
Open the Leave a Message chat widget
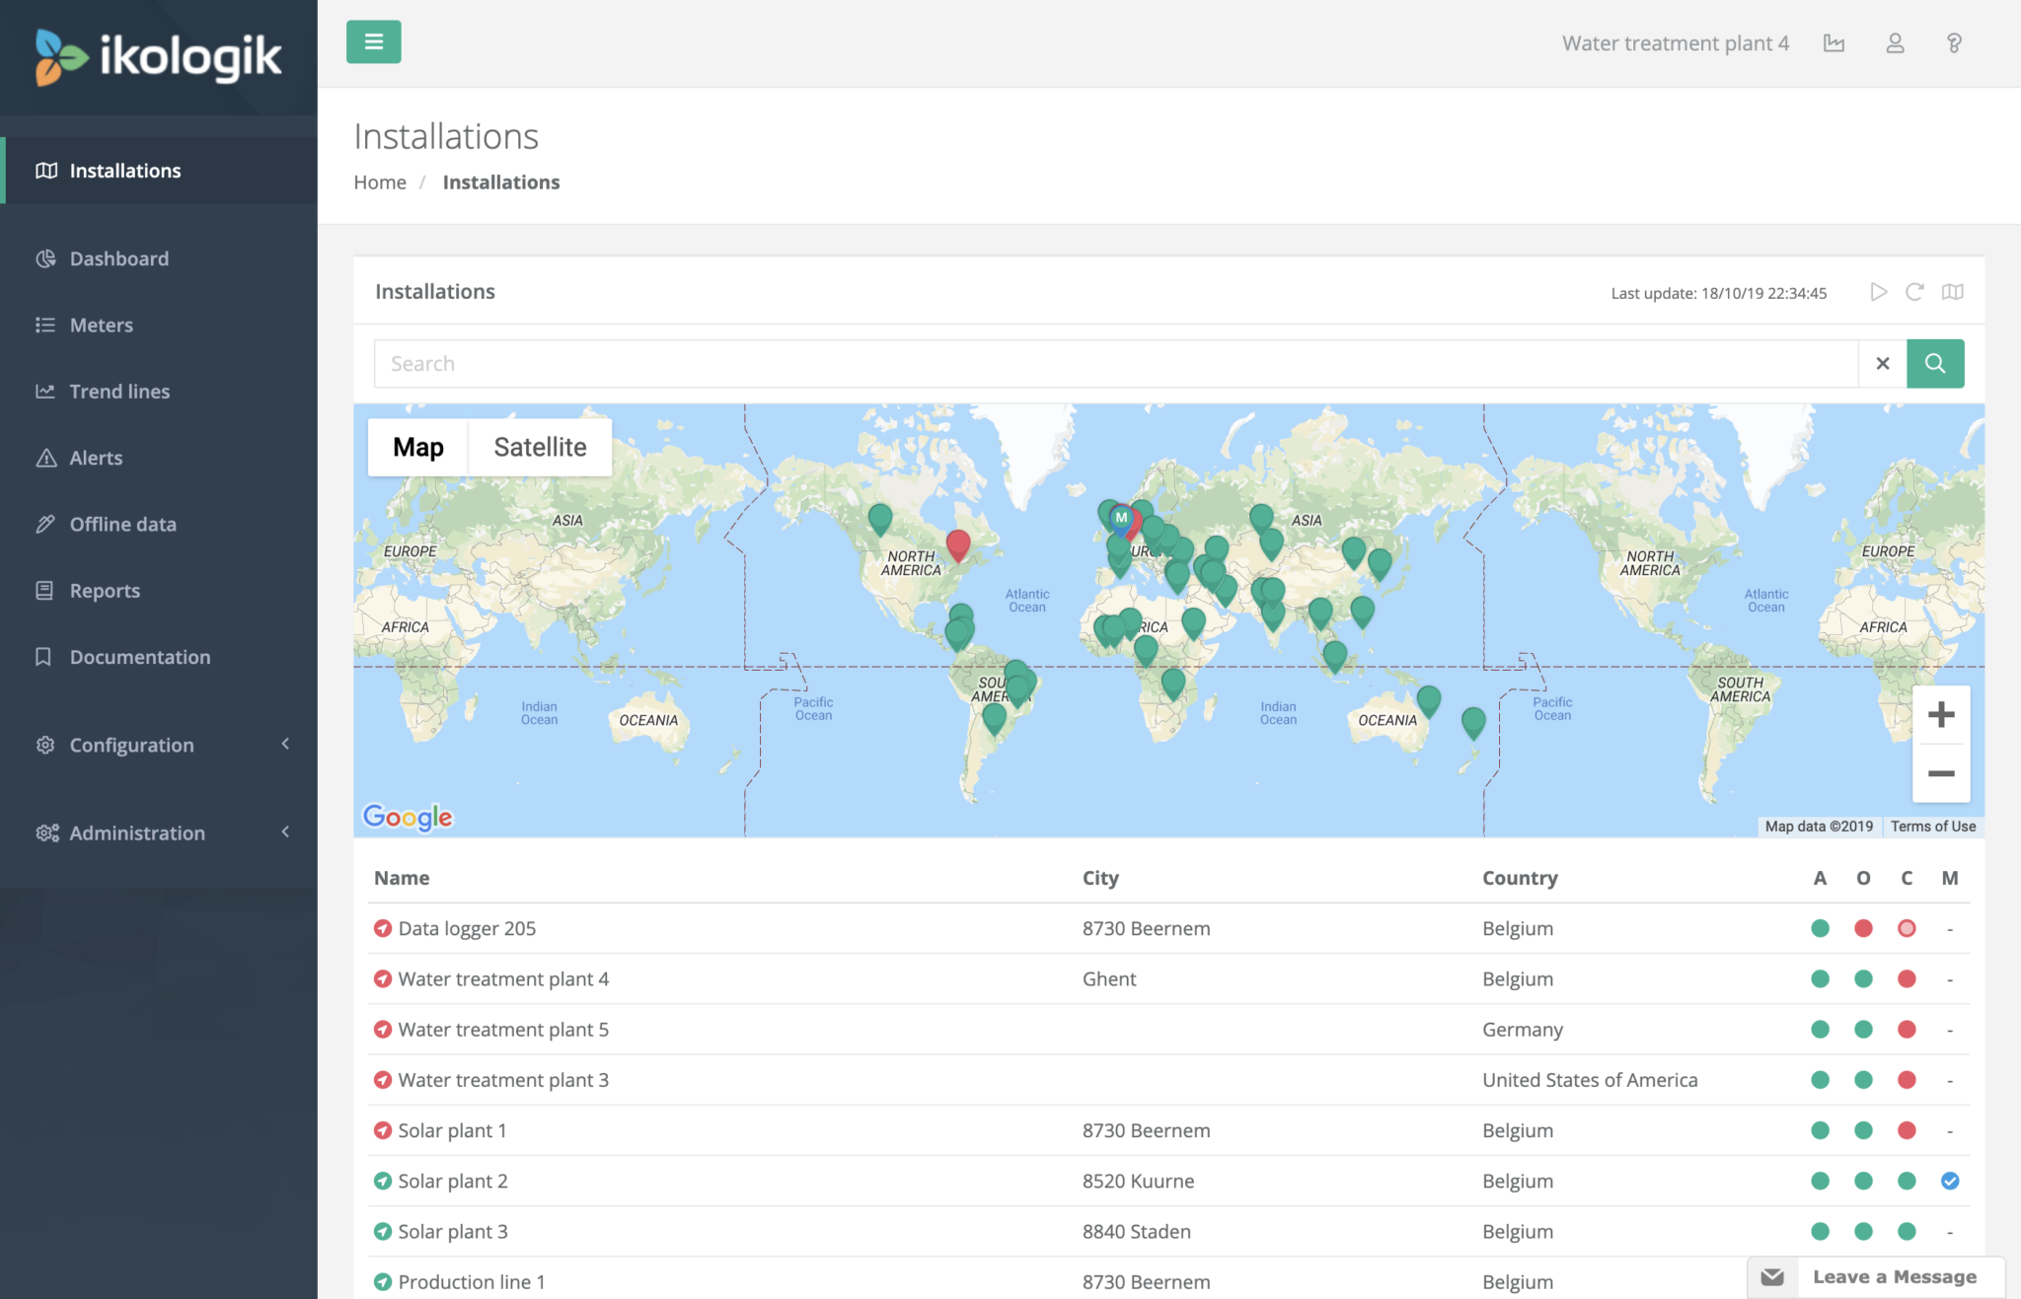(x=1876, y=1277)
